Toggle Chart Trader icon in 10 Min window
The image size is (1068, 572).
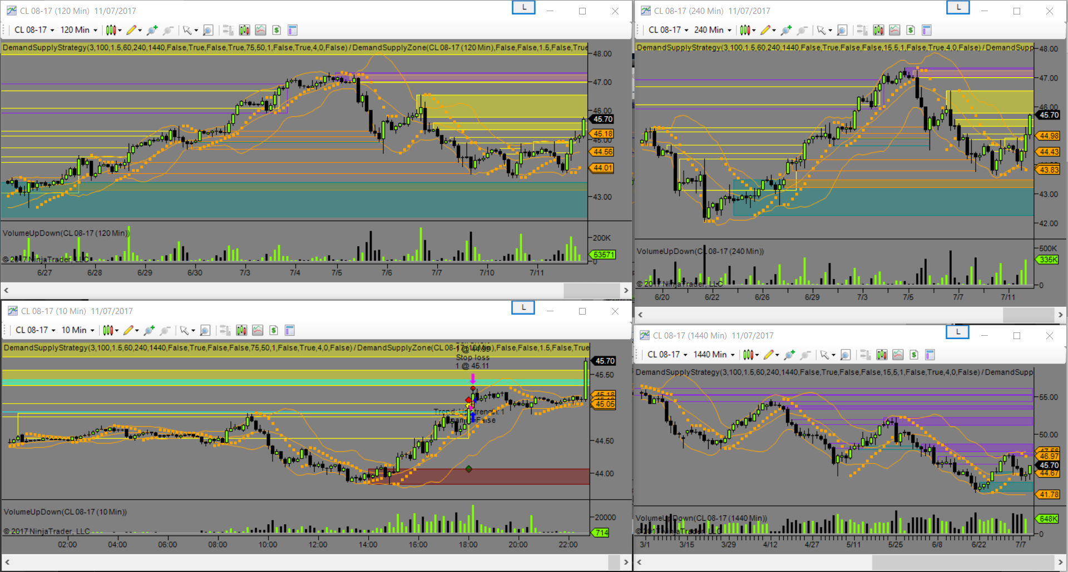225,330
